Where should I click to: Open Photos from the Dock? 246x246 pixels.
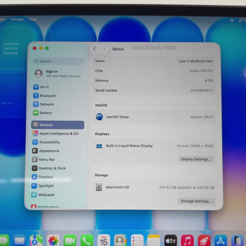point(53,241)
